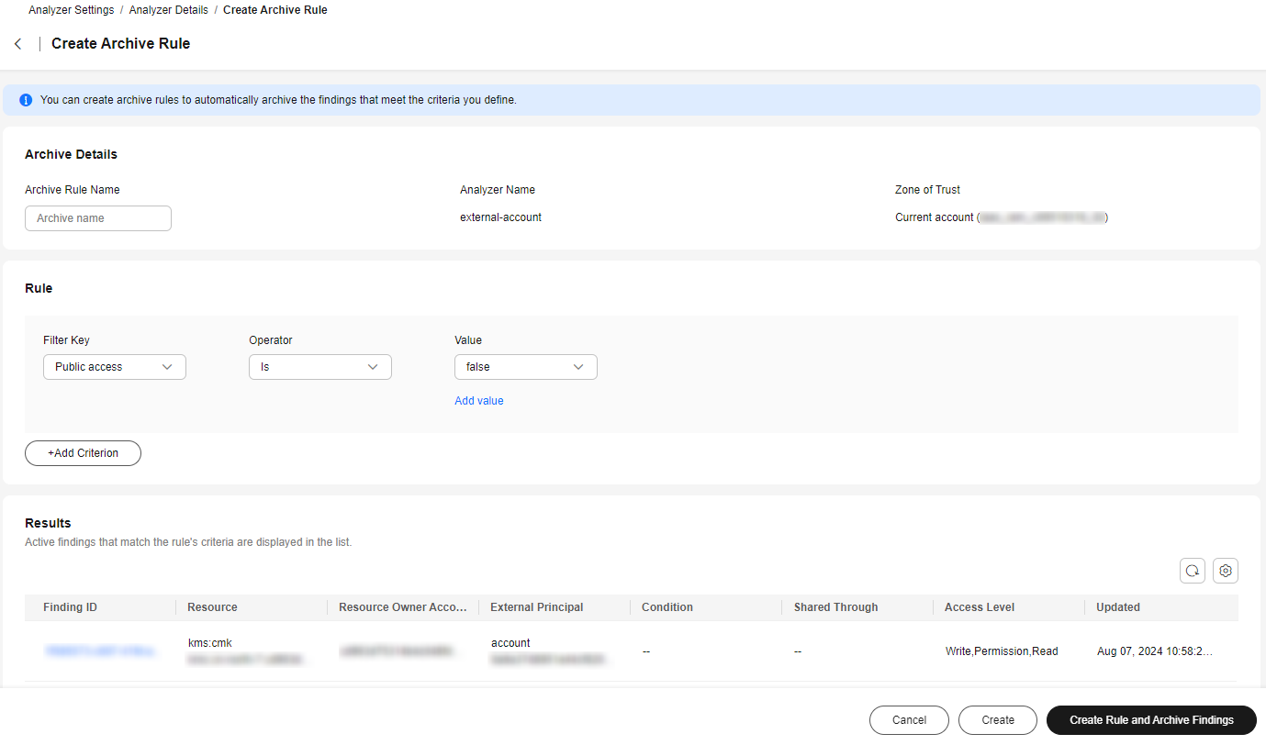Expand the Value dropdown showing false
This screenshot has width=1266, height=745.
[x=525, y=367]
